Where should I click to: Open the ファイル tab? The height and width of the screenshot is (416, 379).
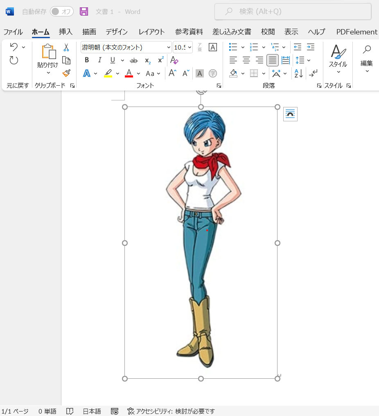(13, 32)
